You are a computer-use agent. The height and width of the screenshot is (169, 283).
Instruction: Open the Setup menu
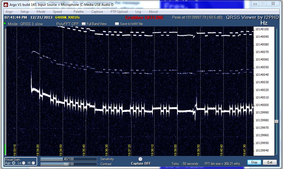[x=25, y=12]
